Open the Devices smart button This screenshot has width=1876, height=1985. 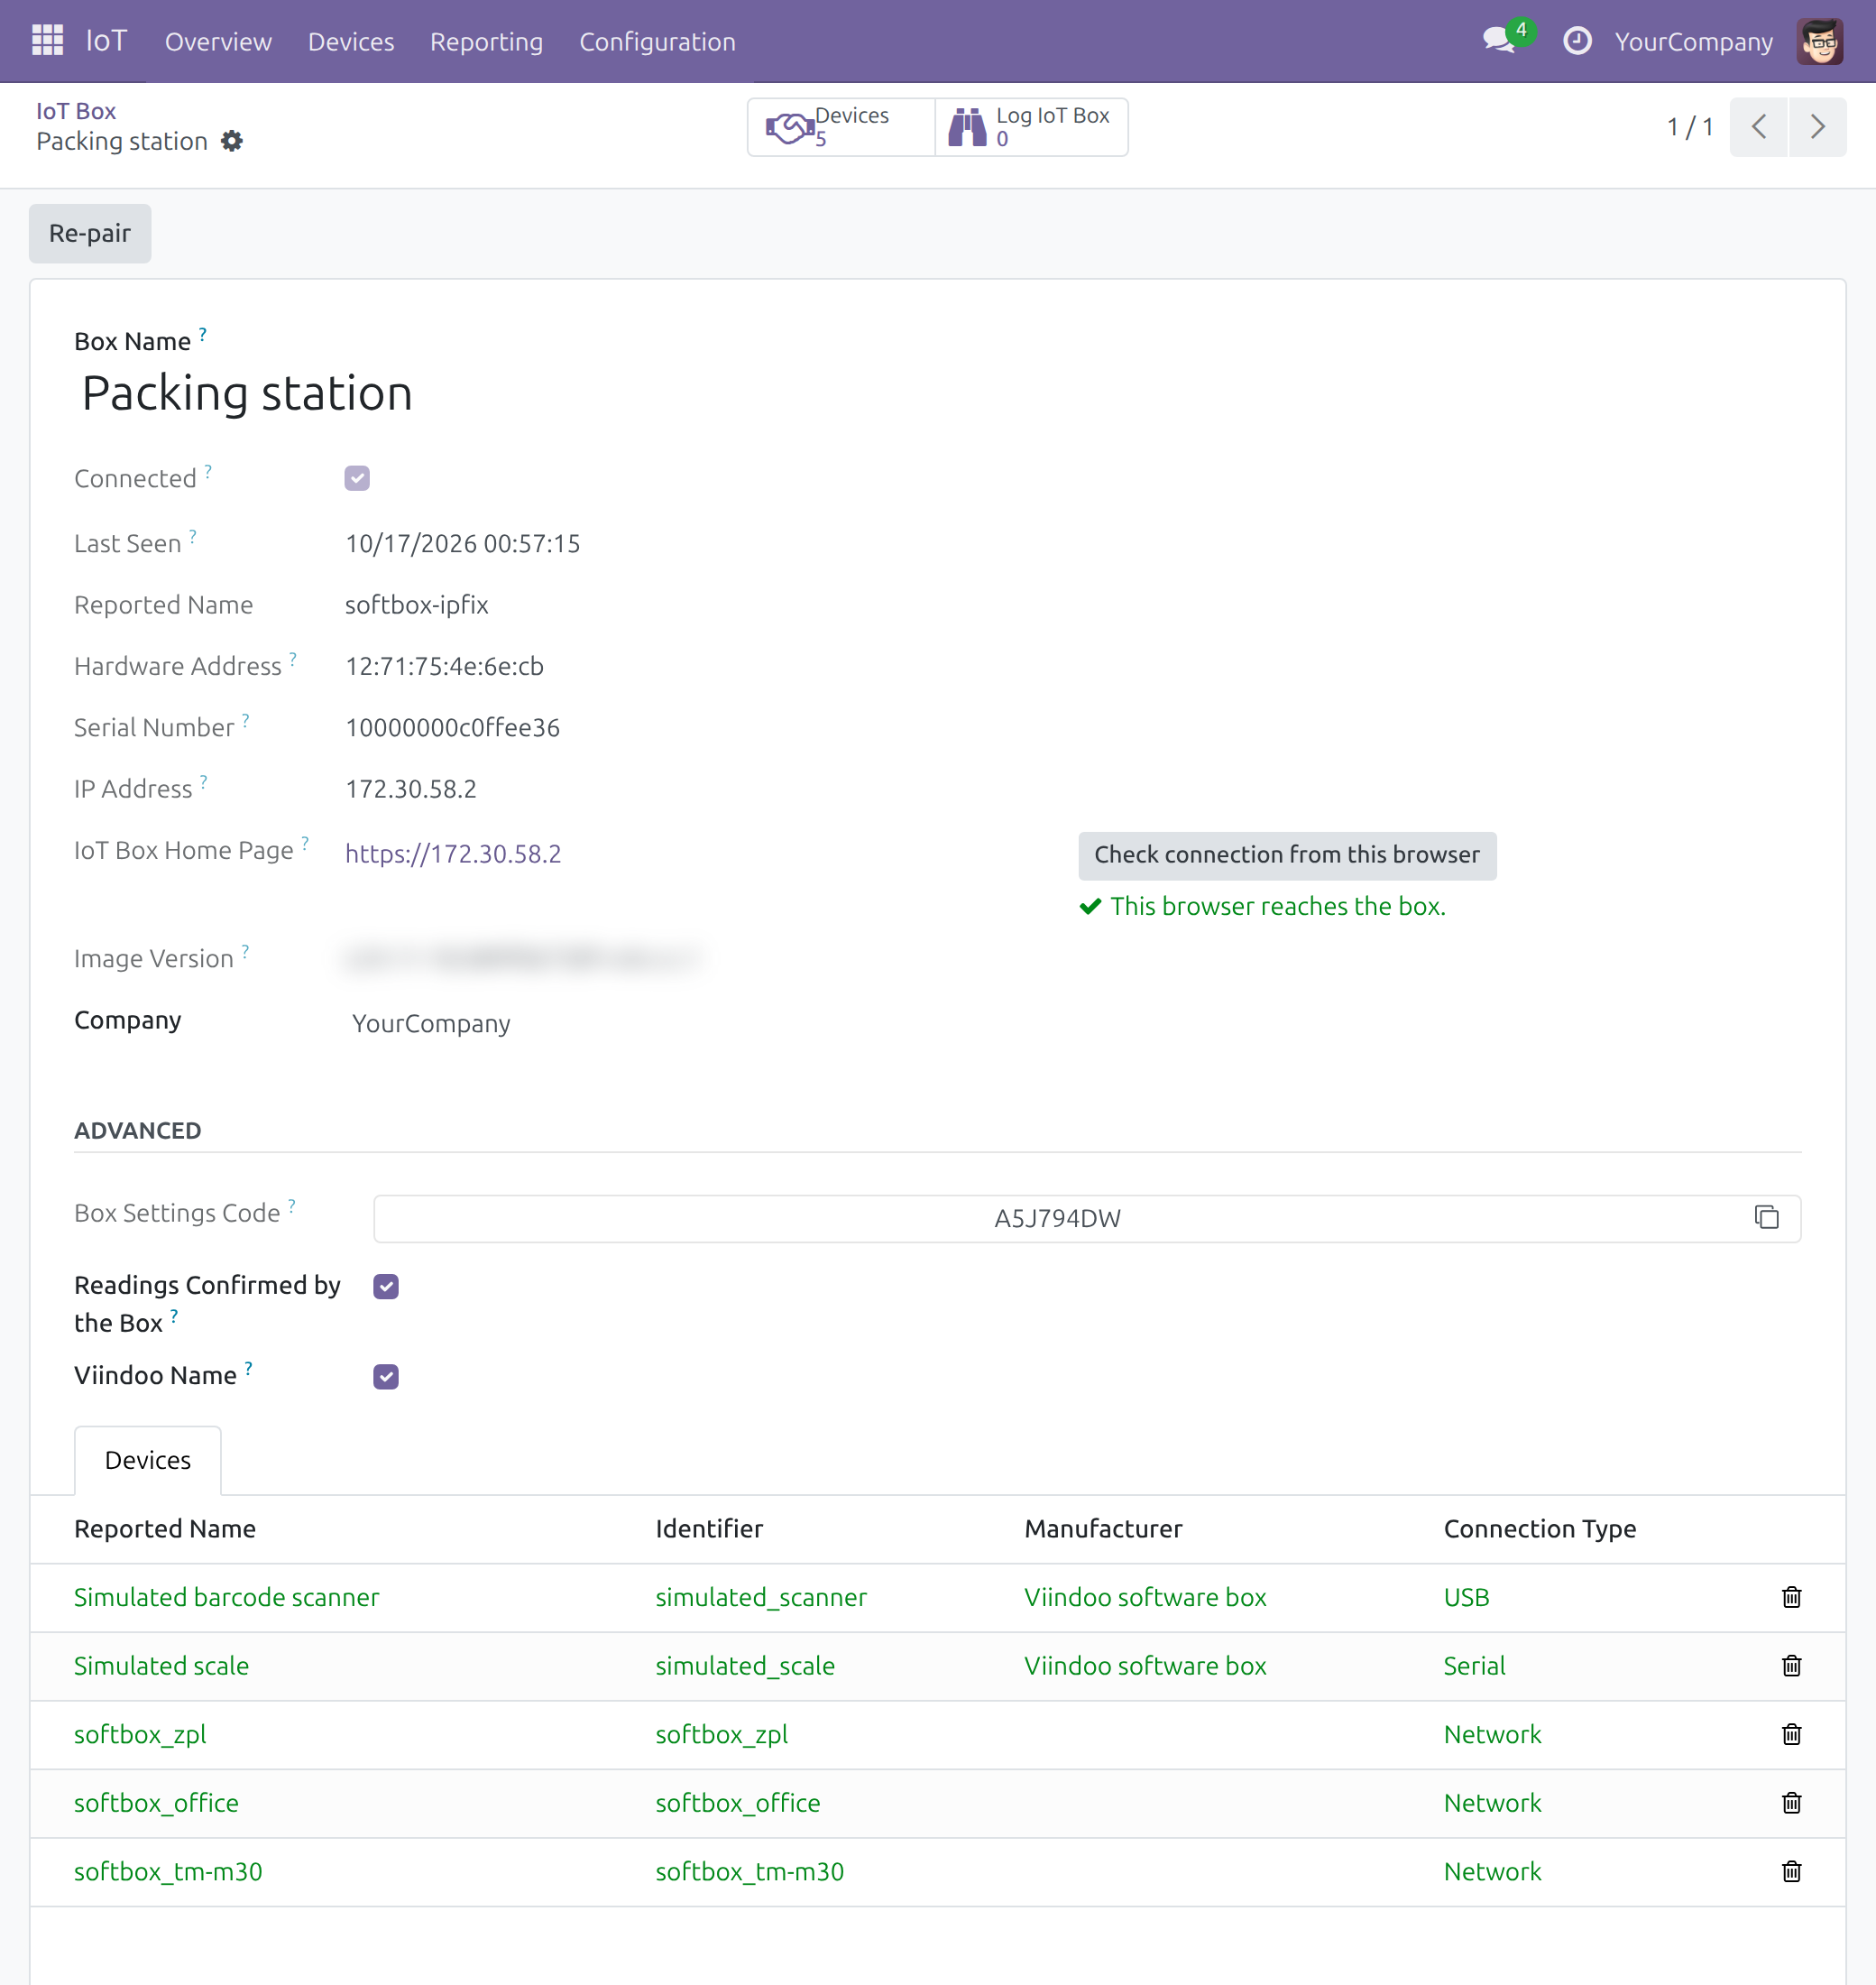pyautogui.click(x=840, y=127)
